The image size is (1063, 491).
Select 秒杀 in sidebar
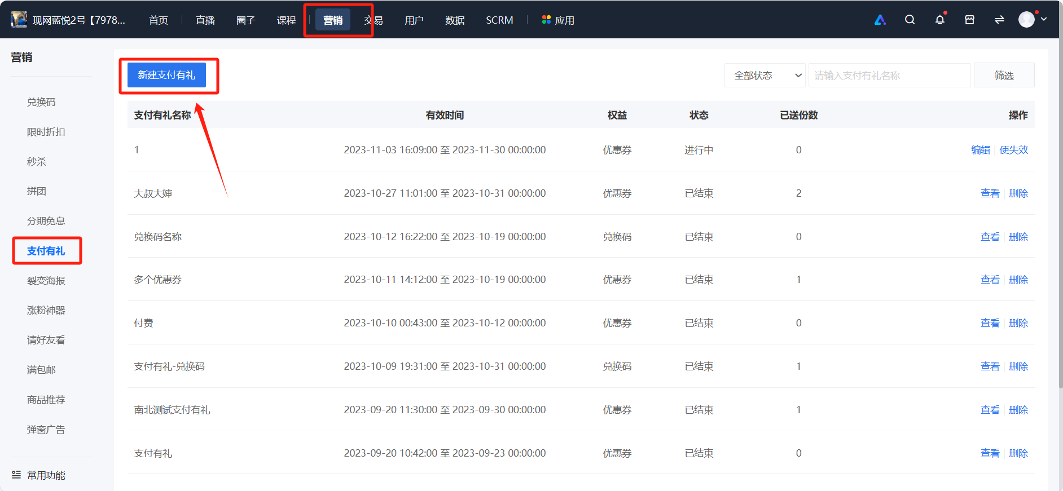coord(37,162)
